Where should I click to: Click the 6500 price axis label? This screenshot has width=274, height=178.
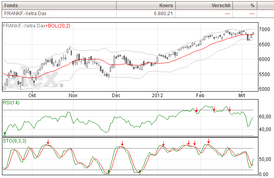click(264, 45)
